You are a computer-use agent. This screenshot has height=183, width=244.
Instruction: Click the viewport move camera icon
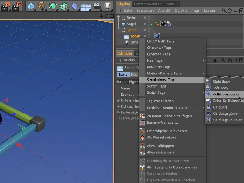pos(96,16)
